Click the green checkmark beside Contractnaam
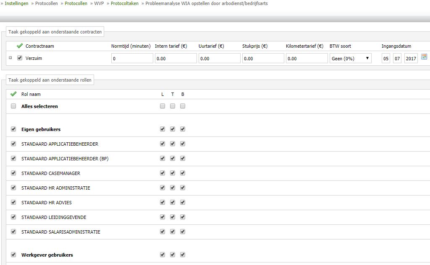This screenshot has width=430, height=265. click(19, 46)
